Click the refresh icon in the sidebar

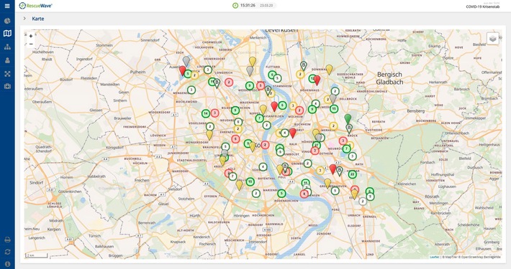[7, 252]
